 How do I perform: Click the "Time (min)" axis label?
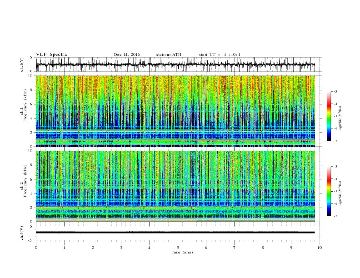click(x=182, y=252)
